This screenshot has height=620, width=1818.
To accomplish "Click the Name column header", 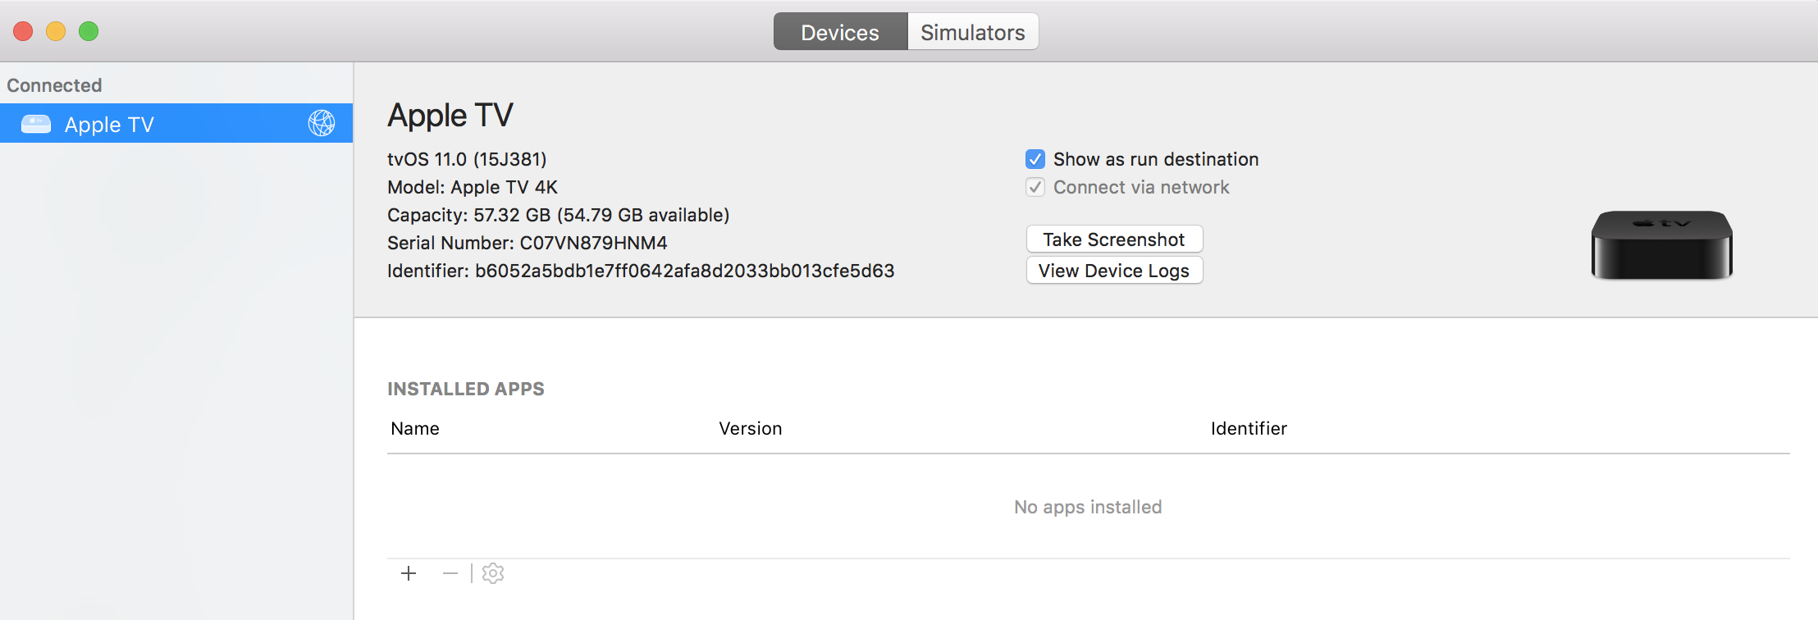I will [415, 428].
